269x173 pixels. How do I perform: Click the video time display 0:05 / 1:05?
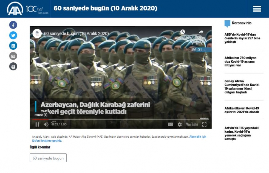pyautogui.click(x=59, y=124)
